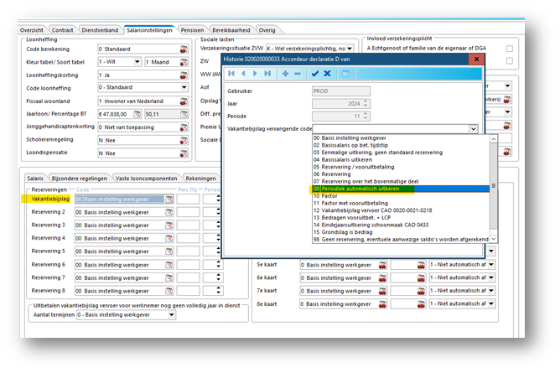The width and height of the screenshot is (560, 373).
Task: Go to last record in Historie toolbar
Action: coord(267,74)
